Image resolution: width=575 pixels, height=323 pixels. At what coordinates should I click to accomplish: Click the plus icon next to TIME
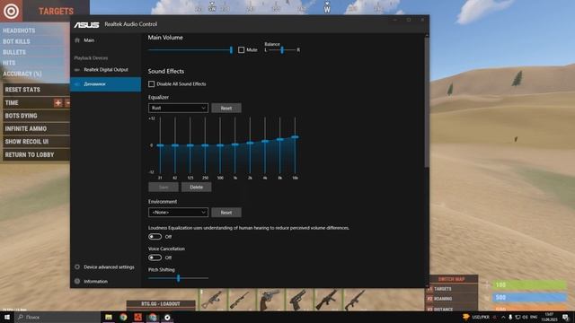click(57, 103)
